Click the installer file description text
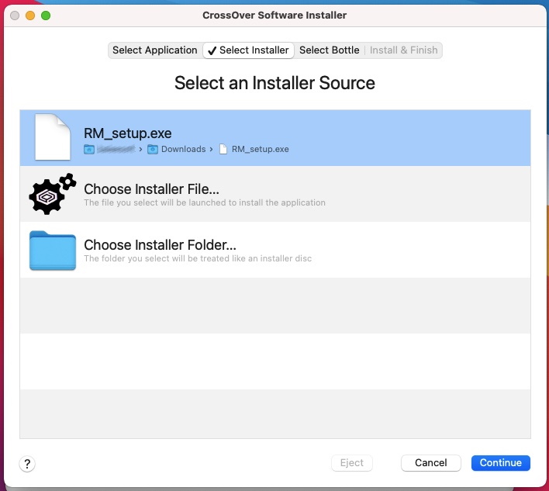The height and width of the screenshot is (491, 549). click(x=205, y=202)
